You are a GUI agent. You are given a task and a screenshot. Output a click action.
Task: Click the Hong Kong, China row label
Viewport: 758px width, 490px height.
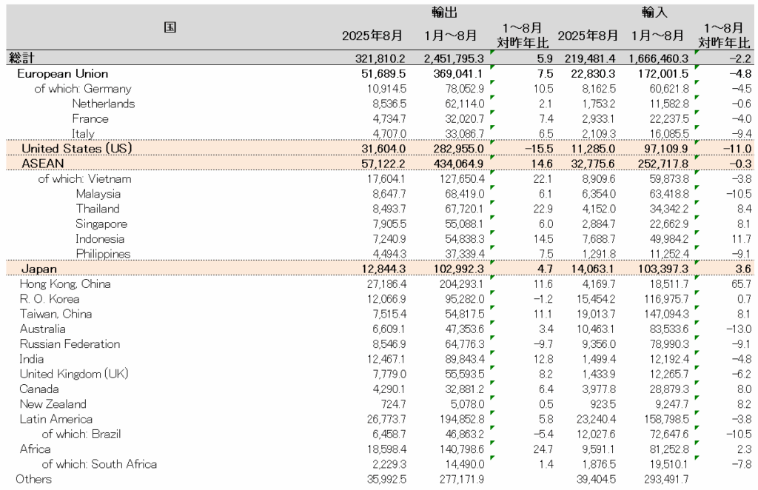[x=65, y=283]
